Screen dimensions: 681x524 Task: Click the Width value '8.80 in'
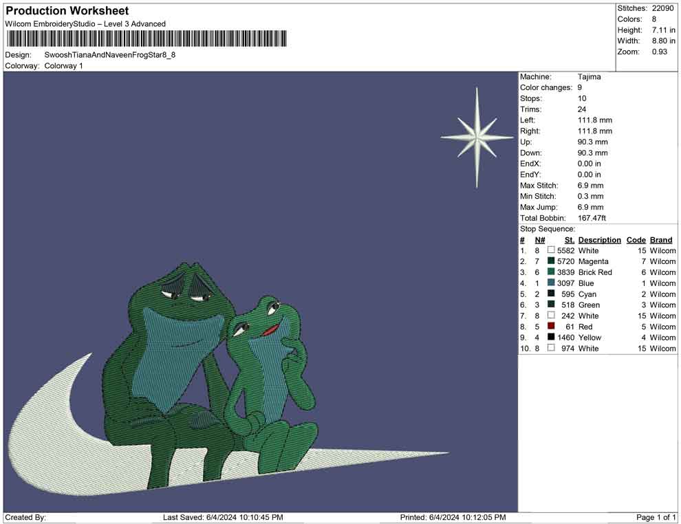[664, 41]
